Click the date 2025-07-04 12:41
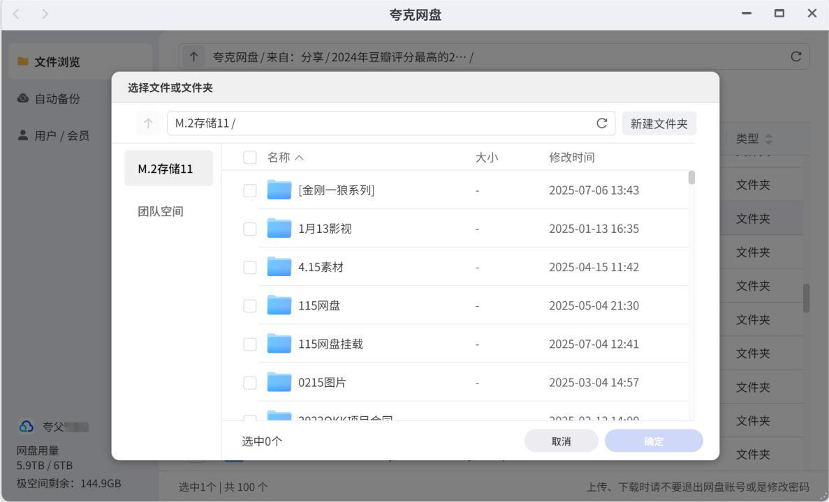The image size is (829, 502). 594,344
